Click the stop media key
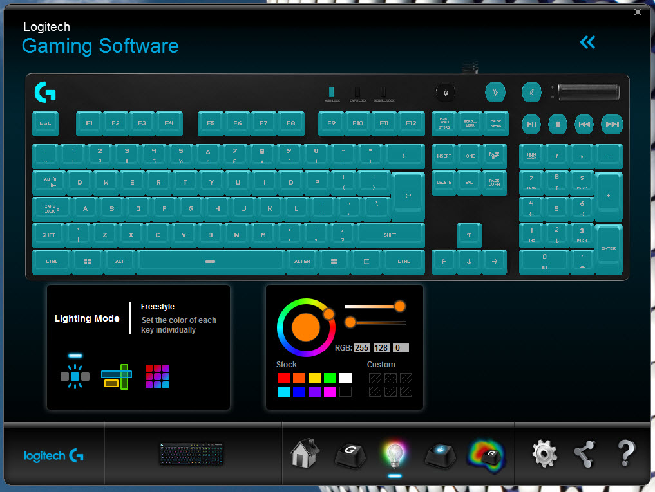 pos(557,124)
